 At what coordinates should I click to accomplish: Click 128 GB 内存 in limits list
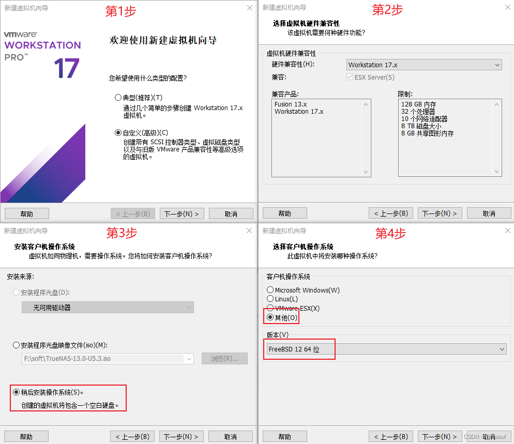(x=419, y=104)
